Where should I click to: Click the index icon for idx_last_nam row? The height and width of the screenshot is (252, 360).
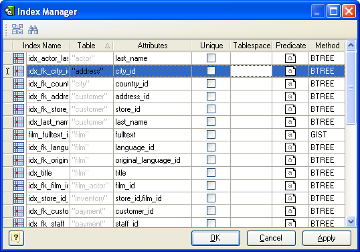click(x=19, y=122)
